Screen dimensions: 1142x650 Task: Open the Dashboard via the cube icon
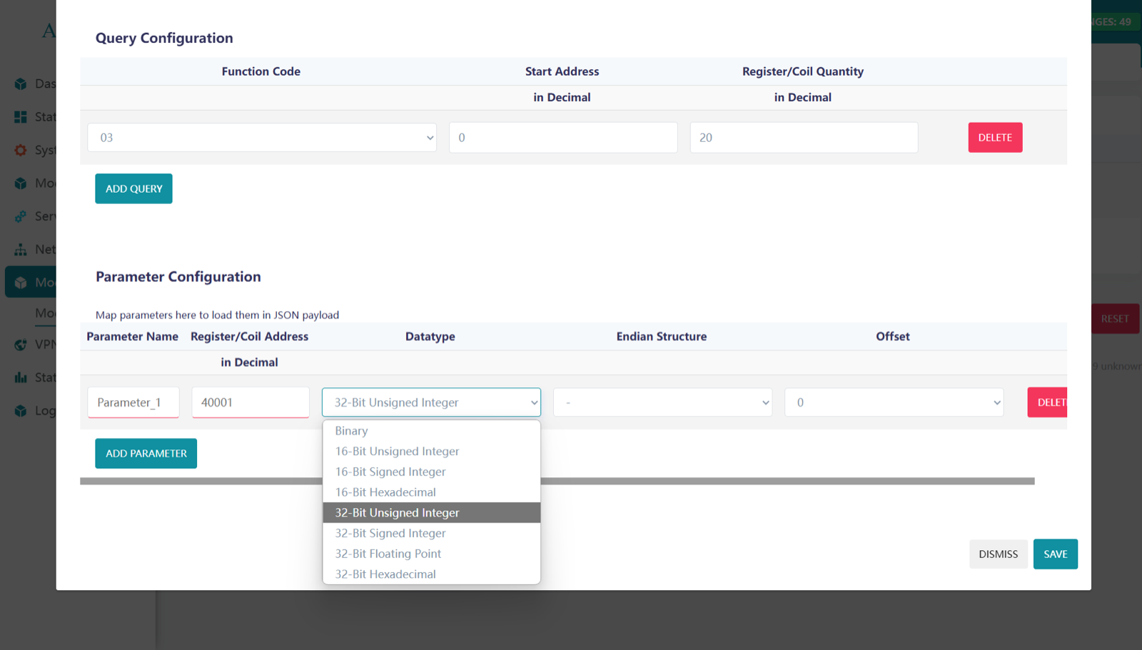[x=20, y=83]
